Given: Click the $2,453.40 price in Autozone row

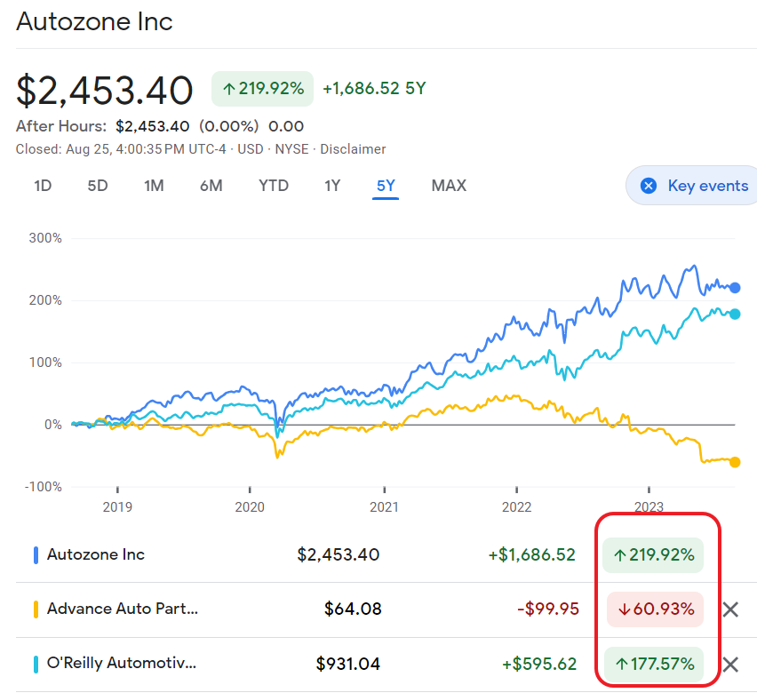Looking at the screenshot, I should [339, 555].
